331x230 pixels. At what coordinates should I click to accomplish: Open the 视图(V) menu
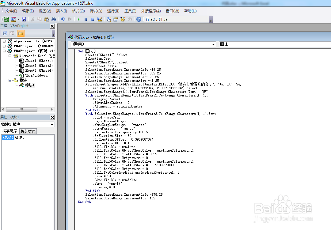tap(45, 11)
